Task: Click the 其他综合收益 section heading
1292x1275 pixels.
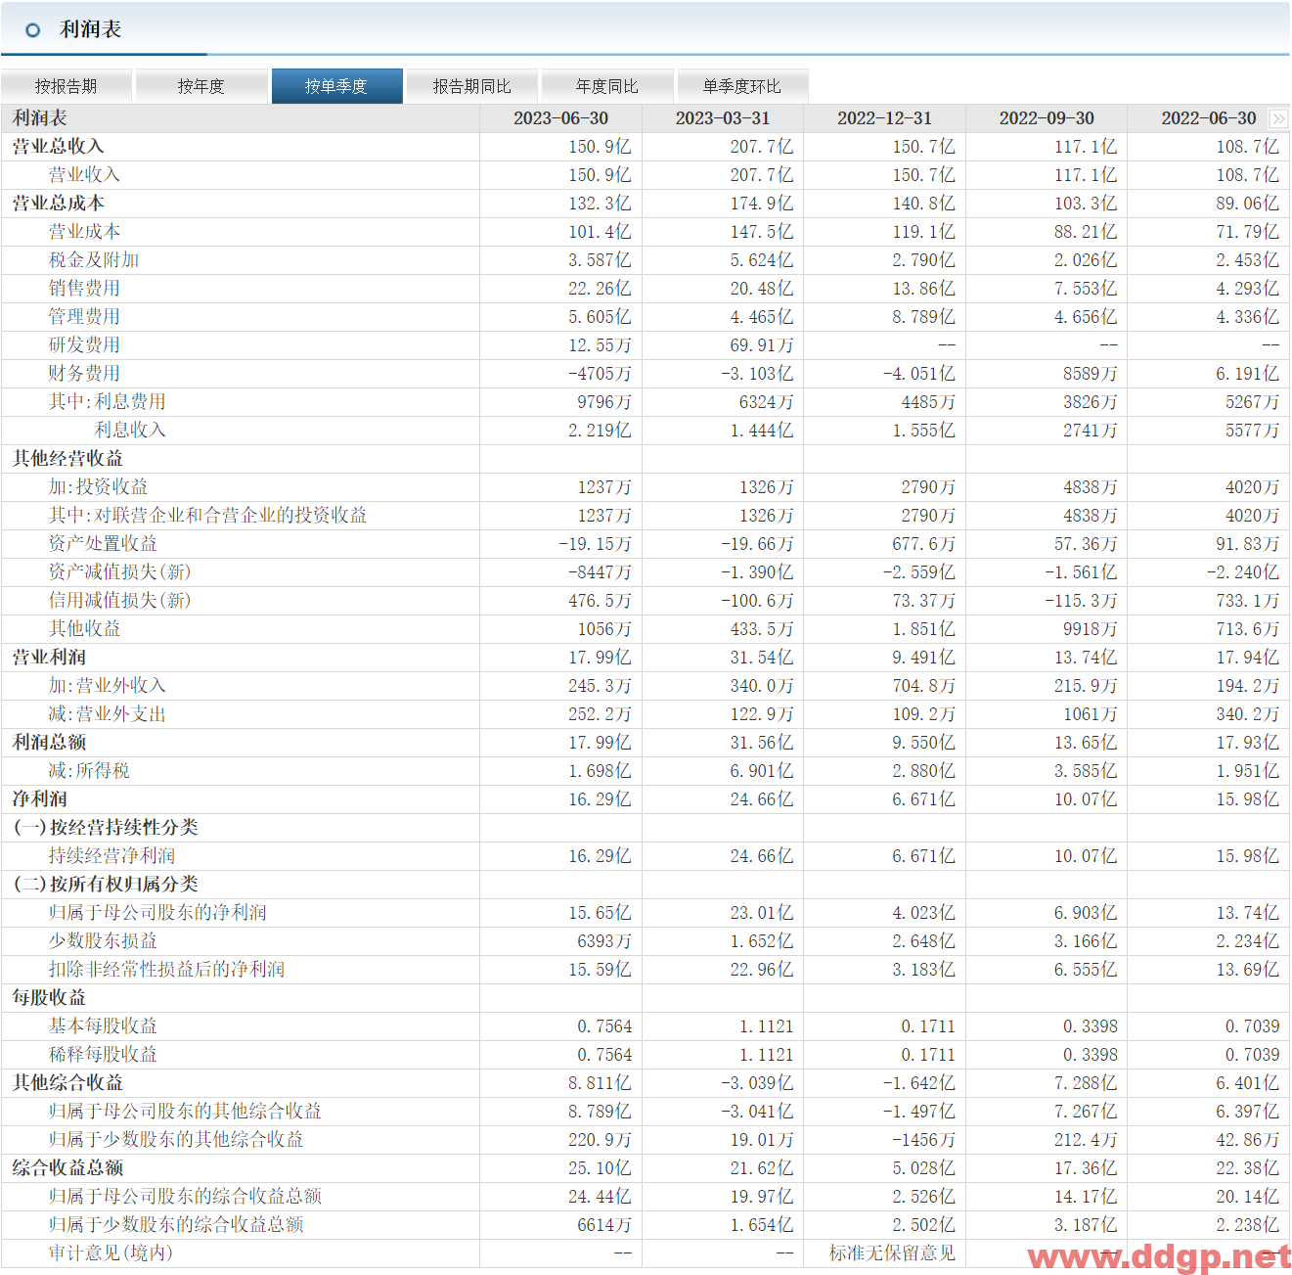Action: 67,1083
